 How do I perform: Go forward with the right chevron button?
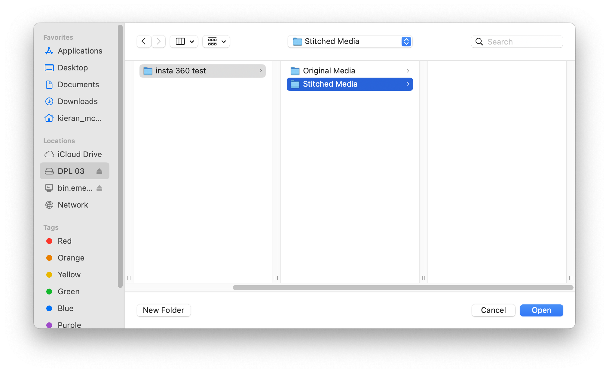pos(158,42)
